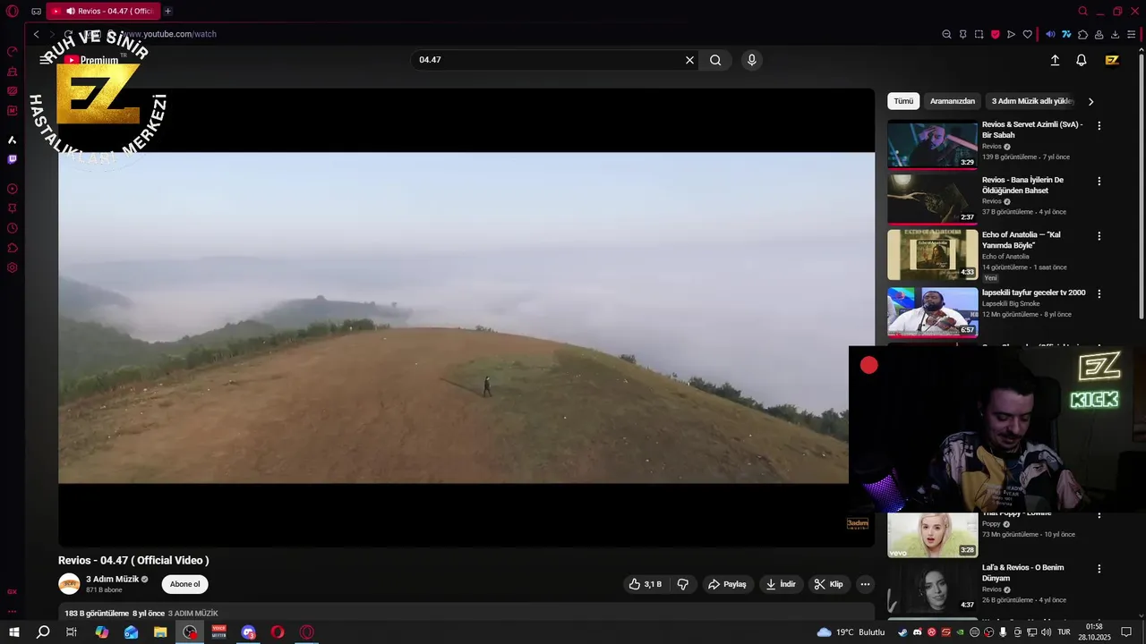
Task: Open the YouTube upload/create icon
Action: coord(1055,60)
